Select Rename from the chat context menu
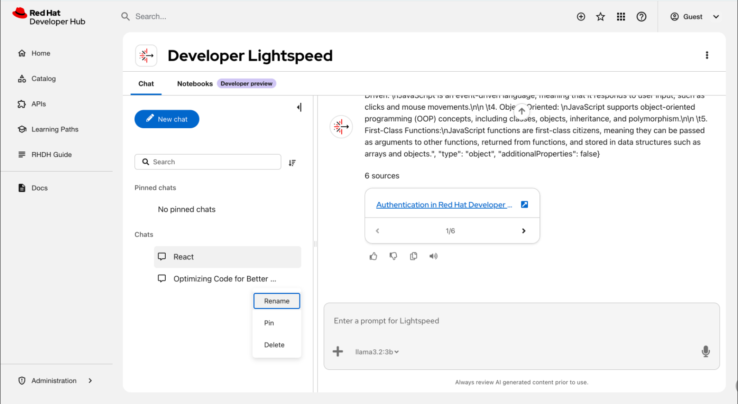The image size is (738, 404). (277, 301)
